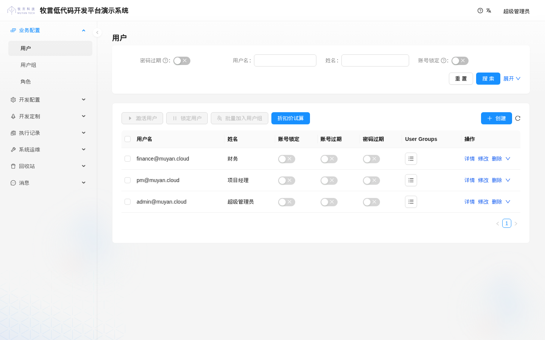
Task: Open User Groups list for admin@muyan.cloud
Action: pyautogui.click(x=411, y=202)
